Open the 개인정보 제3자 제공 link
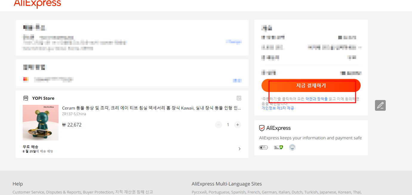The image size is (412, 195). (x=278, y=108)
